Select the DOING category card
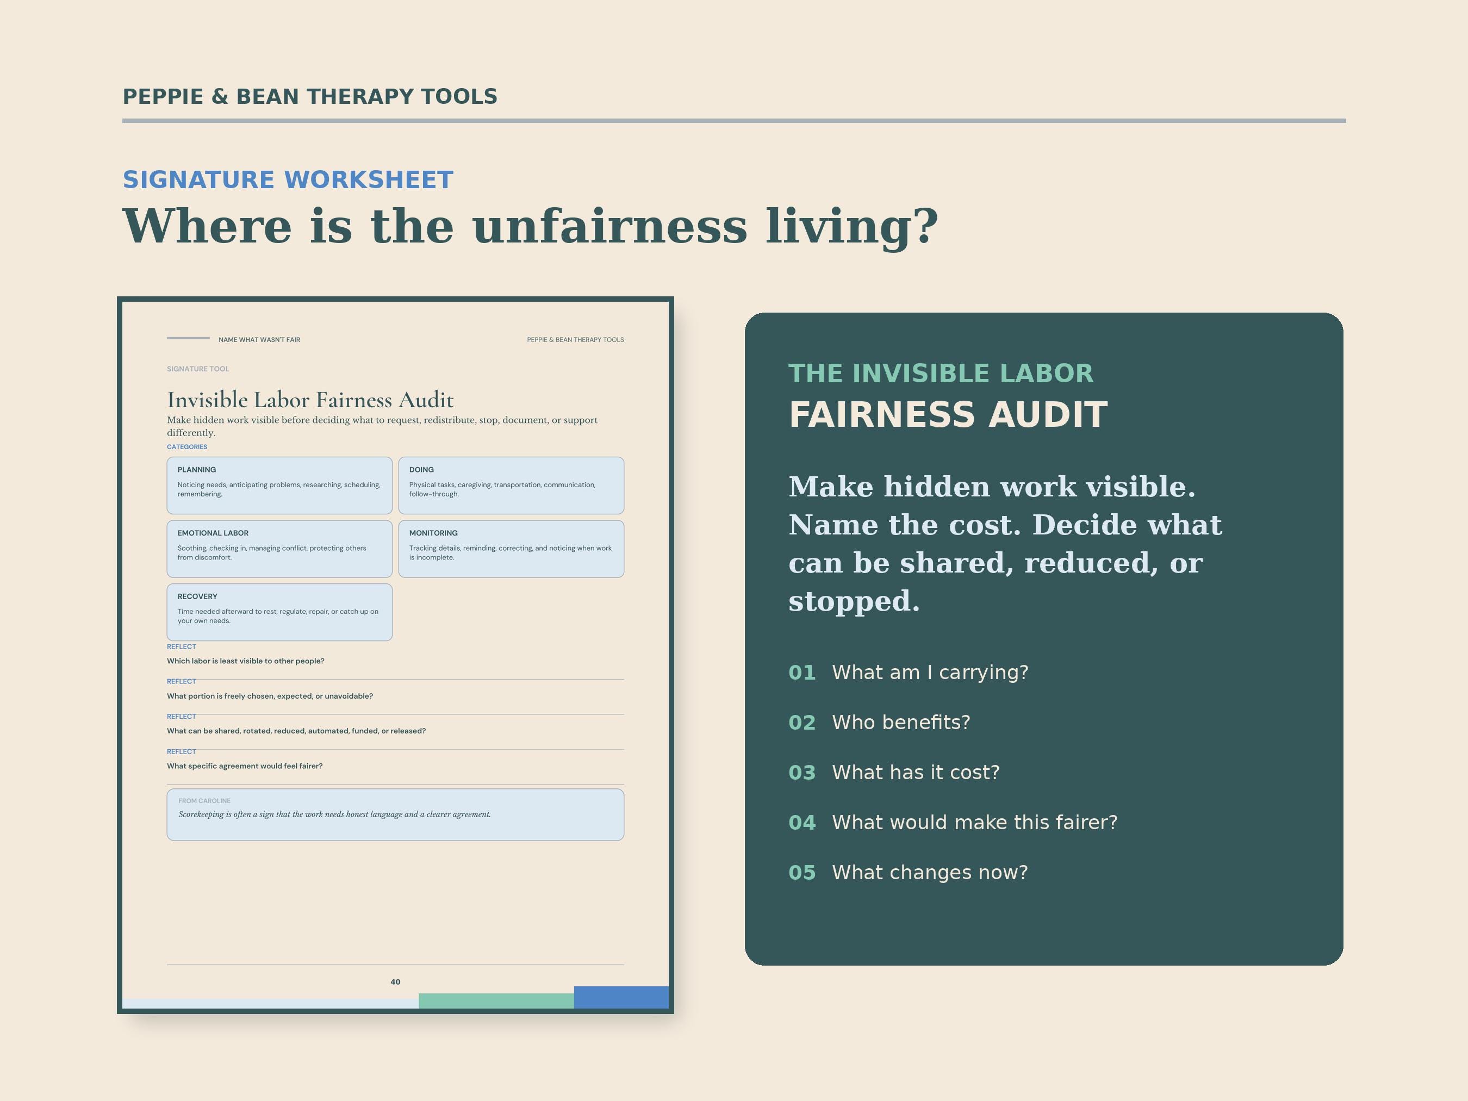1468x1101 pixels. tap(511, 485)
